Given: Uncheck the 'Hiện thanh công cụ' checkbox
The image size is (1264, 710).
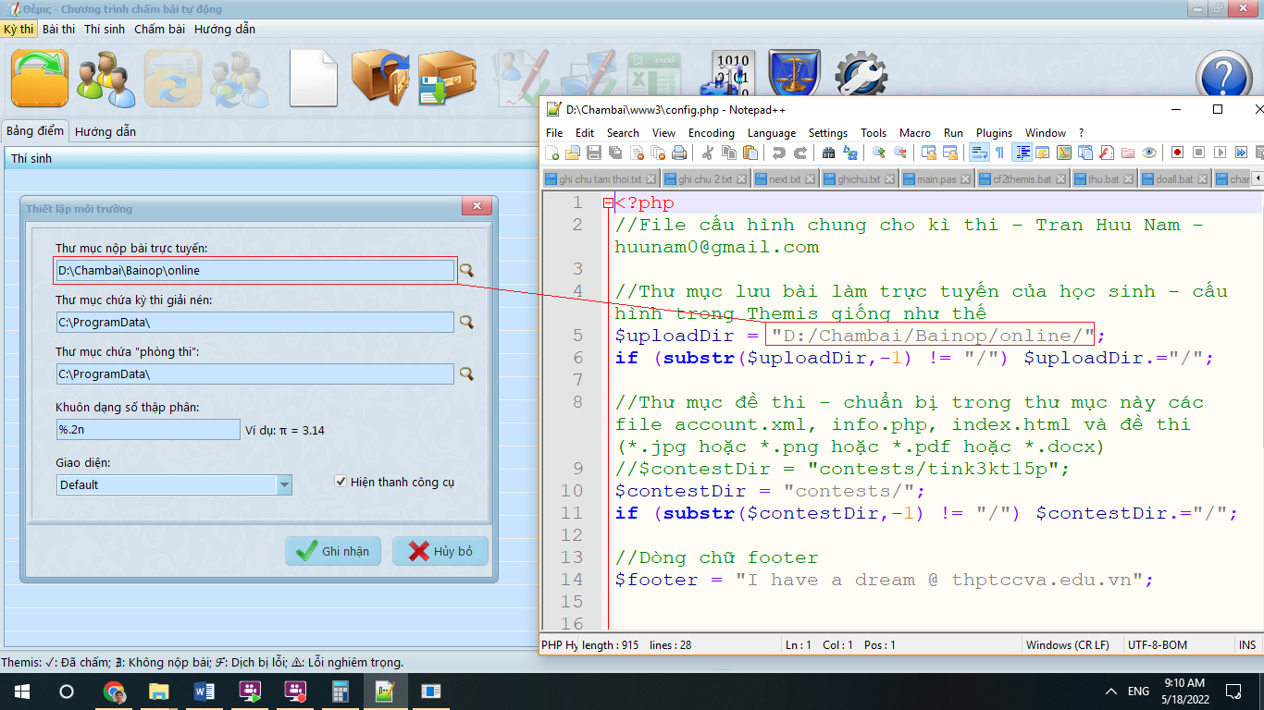Looking at the screenshot, I should 341,482.
